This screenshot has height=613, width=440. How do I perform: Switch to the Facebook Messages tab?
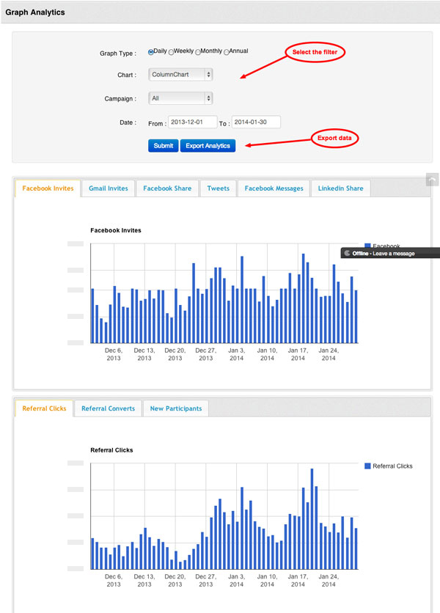[x=274, y=188]
